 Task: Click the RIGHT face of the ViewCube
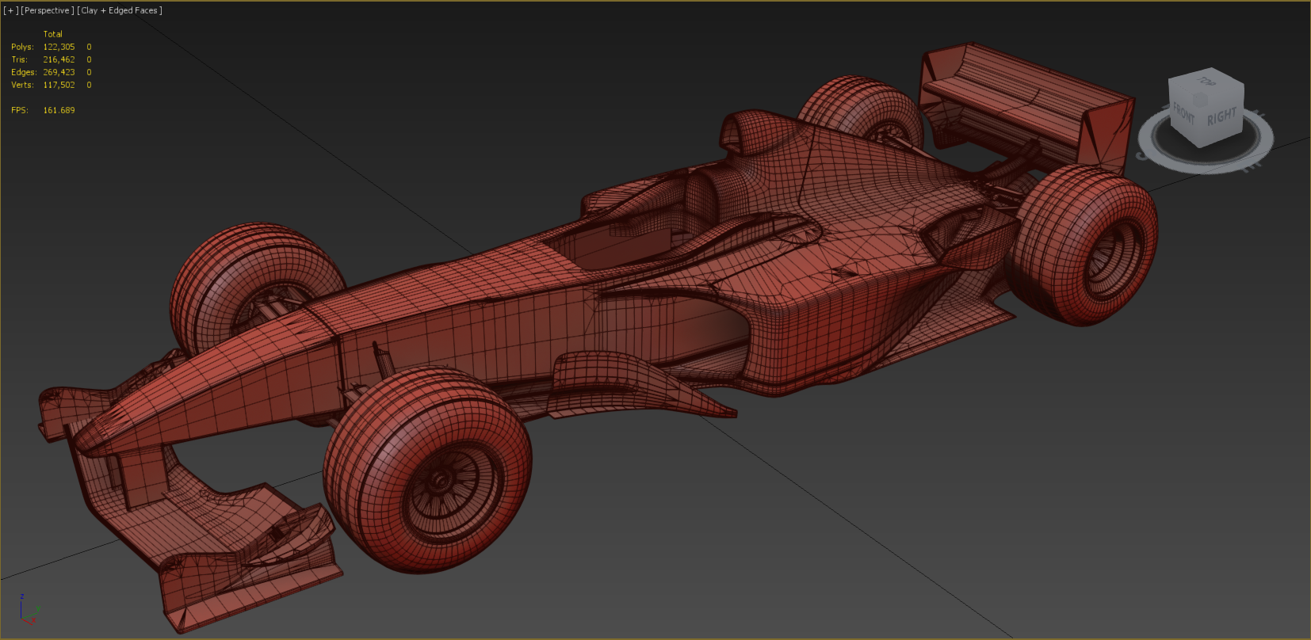tap(1221, 117)
